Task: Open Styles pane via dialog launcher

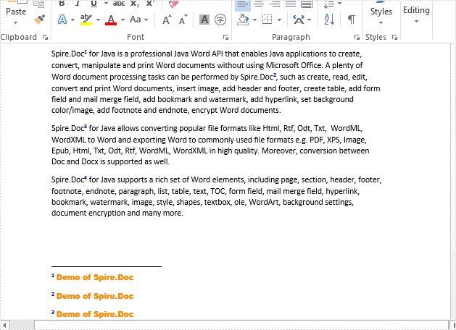Action: point(394,37)
